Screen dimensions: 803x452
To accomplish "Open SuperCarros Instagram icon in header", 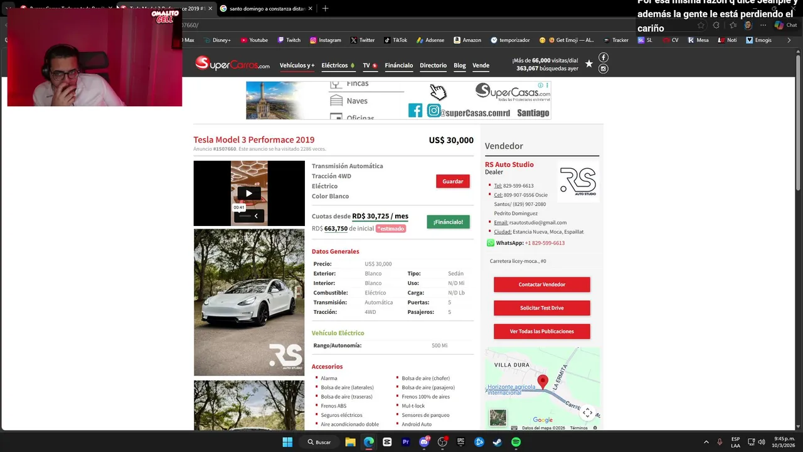I will point(604,69).
